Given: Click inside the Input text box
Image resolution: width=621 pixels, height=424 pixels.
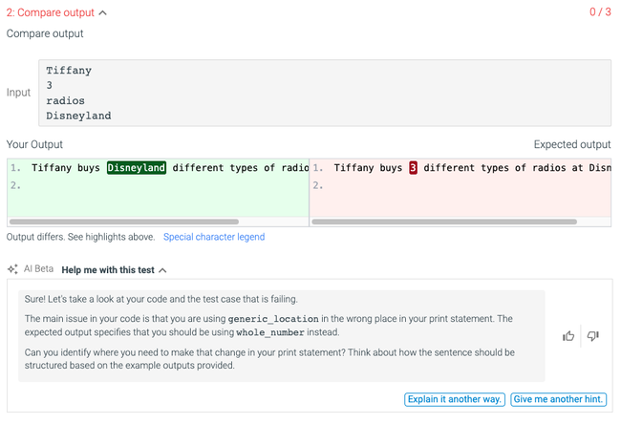Looking at the screenshot, I should (325, 93).
